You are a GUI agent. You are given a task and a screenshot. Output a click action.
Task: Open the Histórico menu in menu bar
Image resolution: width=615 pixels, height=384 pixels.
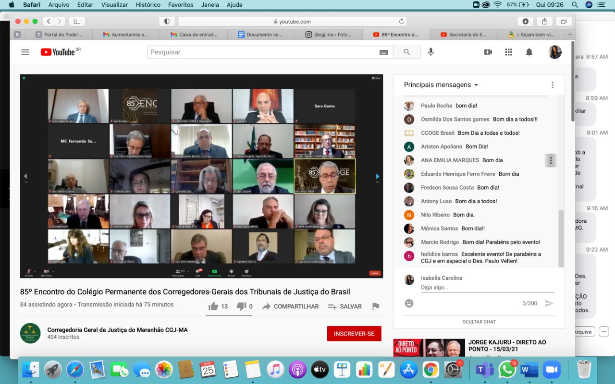pyautogui.click(x=148, y=5)
